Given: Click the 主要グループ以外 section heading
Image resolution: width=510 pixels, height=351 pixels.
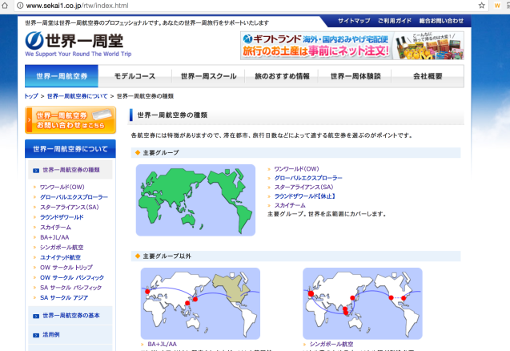Looking at the screenshot, I should click(x=167, y=256).
